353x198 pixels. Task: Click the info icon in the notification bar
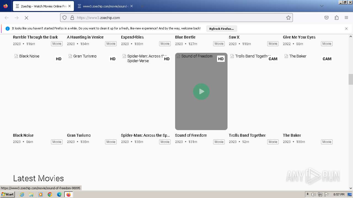click(7, 29)
